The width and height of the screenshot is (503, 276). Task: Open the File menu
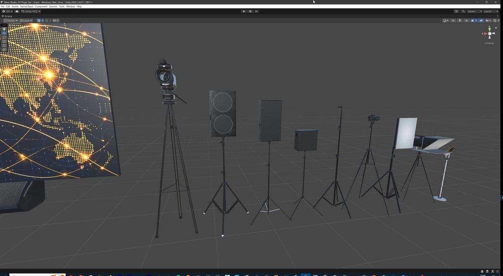pos(3,6)
